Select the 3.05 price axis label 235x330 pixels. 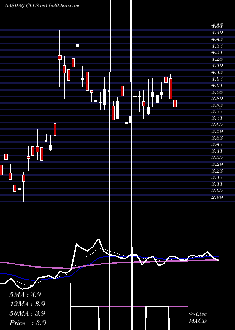coord(217,190)
